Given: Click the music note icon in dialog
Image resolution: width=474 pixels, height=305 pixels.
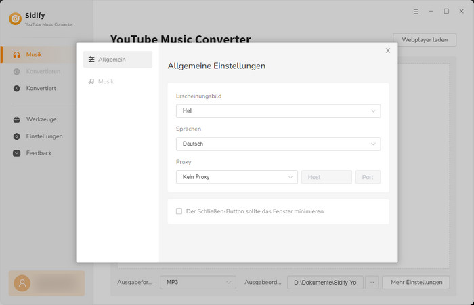Looking at the screenshot, I should point(91,81).
